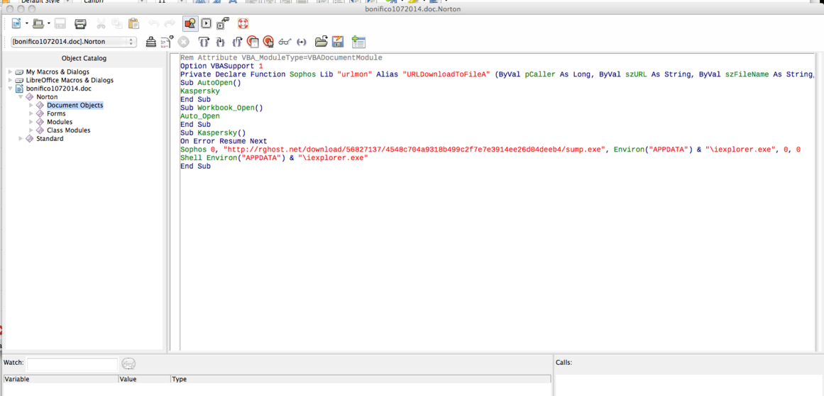This screenshot has height=396, width=824.
Task: Select LibreOffice Macros & Dialogs entry
Action: pos(70,80)
